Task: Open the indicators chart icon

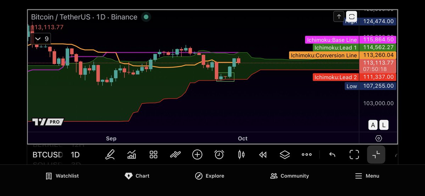Action: point(132,155)
